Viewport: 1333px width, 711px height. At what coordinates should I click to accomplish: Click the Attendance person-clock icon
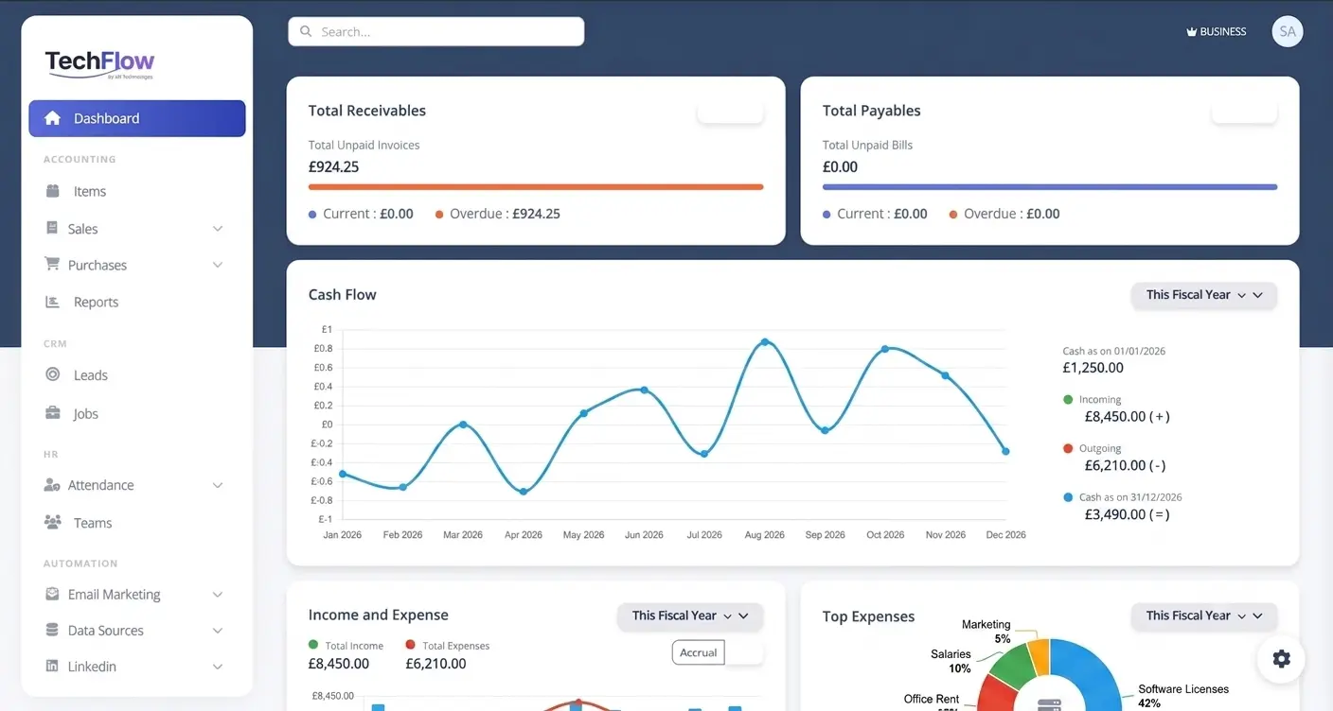(52, 485)
